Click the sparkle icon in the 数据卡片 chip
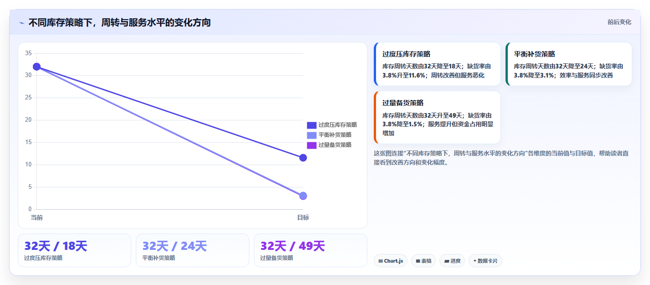 click(x=475, y=261)
